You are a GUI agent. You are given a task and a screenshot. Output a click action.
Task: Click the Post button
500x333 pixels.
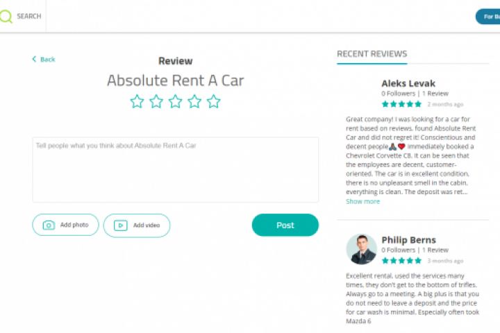point(285,225)
